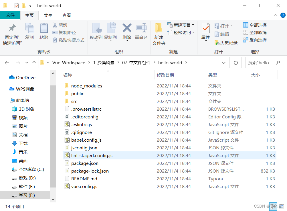This screenshot has width=287, height=211.
Task: Click the red Delete X icon
Action: click(x=127, y=28)
